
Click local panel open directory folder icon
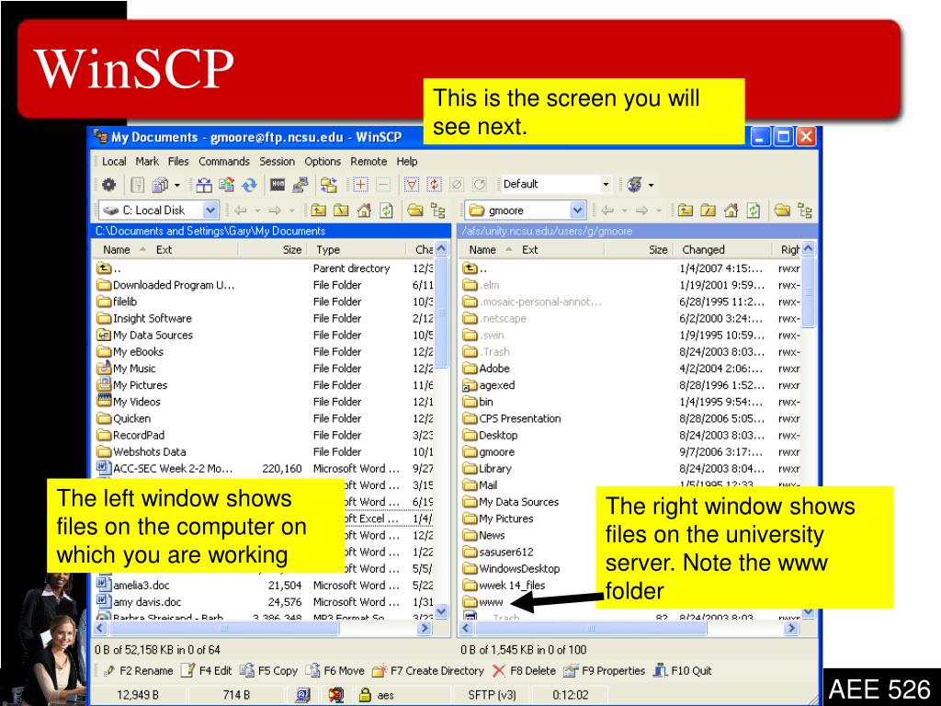click(x=415, y=211)
